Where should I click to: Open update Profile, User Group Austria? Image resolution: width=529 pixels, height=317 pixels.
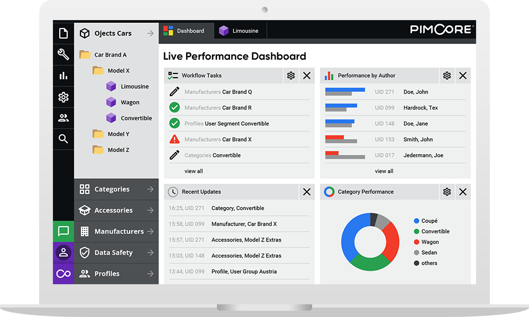pyautogui.click(x=239, y=272)
